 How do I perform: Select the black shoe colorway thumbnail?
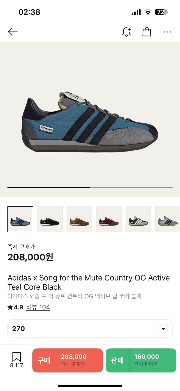coord(50,219)
